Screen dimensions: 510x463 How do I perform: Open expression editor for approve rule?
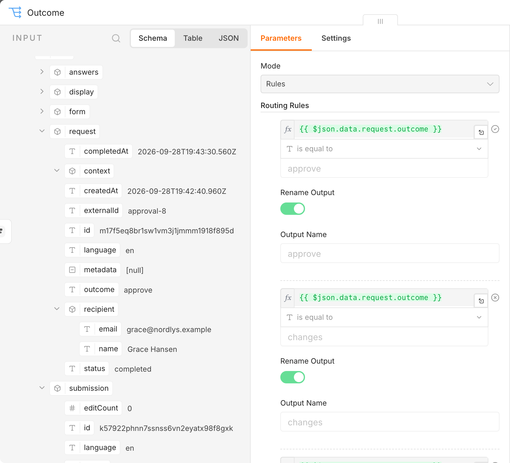(481, 132)
